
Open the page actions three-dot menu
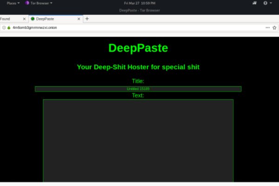coord(267,27)
